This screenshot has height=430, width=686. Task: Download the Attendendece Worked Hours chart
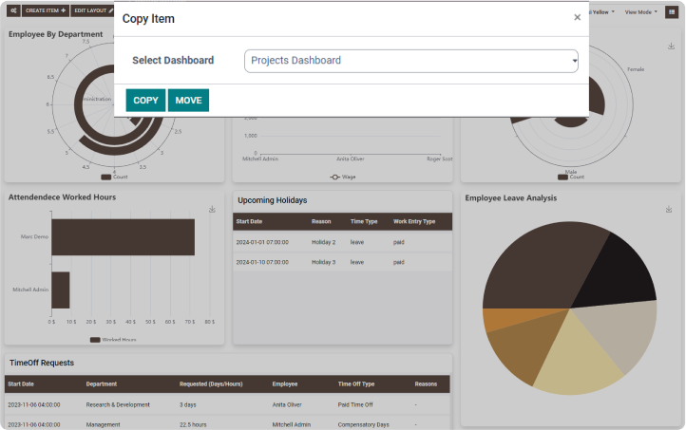tap(213, 209)
